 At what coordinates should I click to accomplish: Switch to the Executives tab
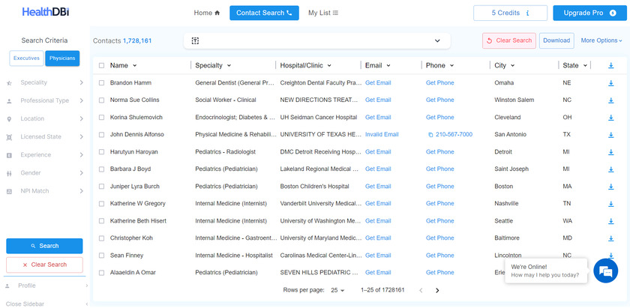click(26, 58)
